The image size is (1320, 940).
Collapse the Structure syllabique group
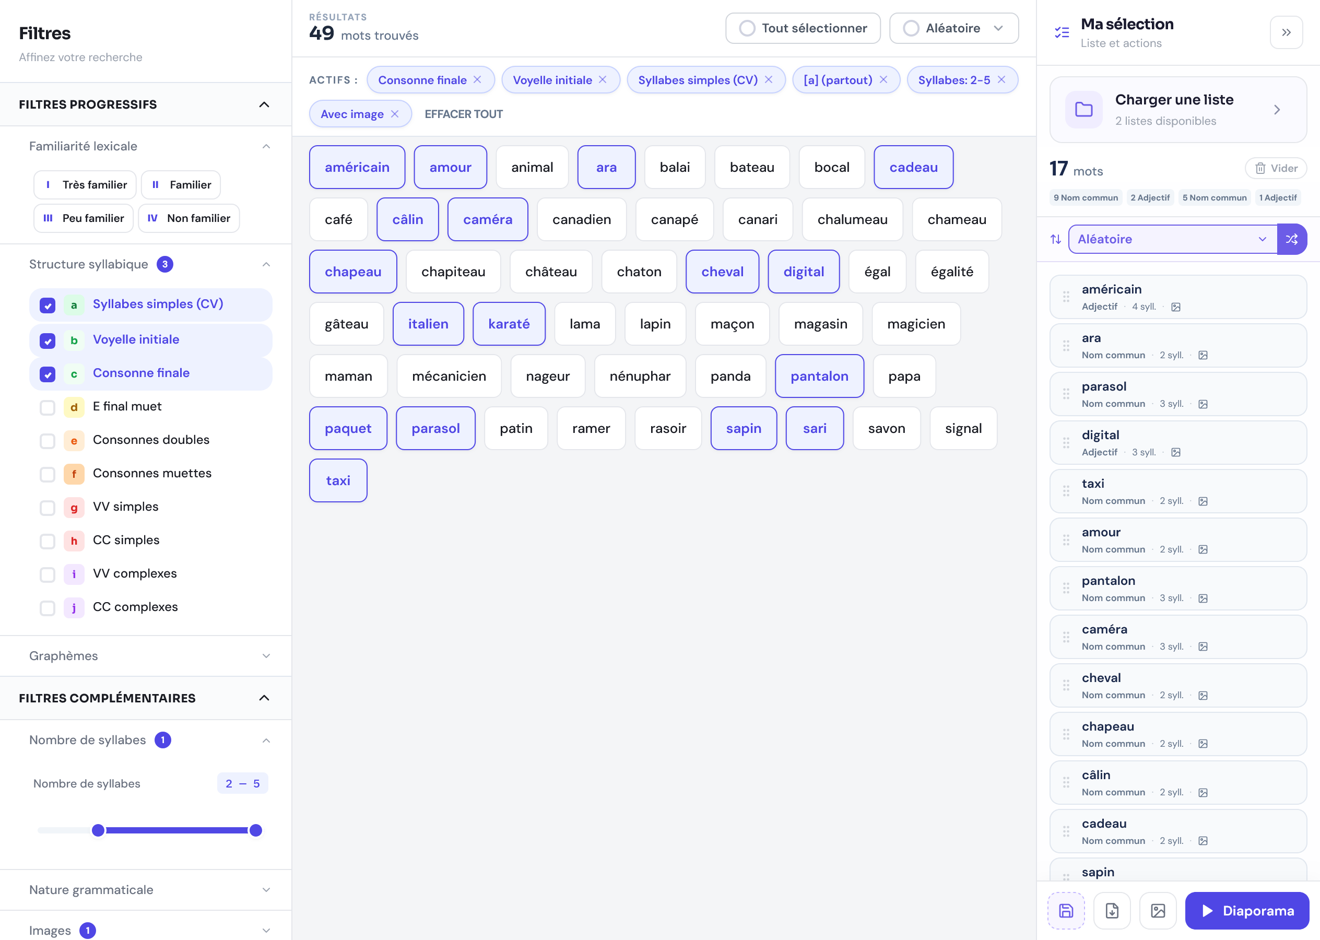coord(266,265)
